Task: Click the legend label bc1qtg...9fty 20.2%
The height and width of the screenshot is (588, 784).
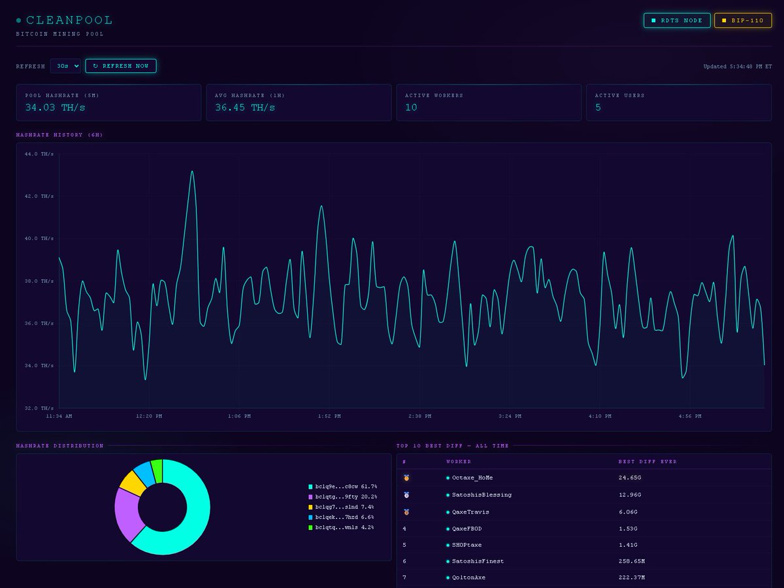Action: [x=346, y=497]
